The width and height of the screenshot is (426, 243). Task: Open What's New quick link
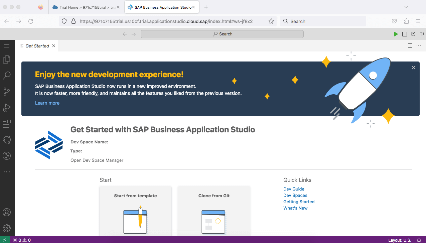point(295,208)
